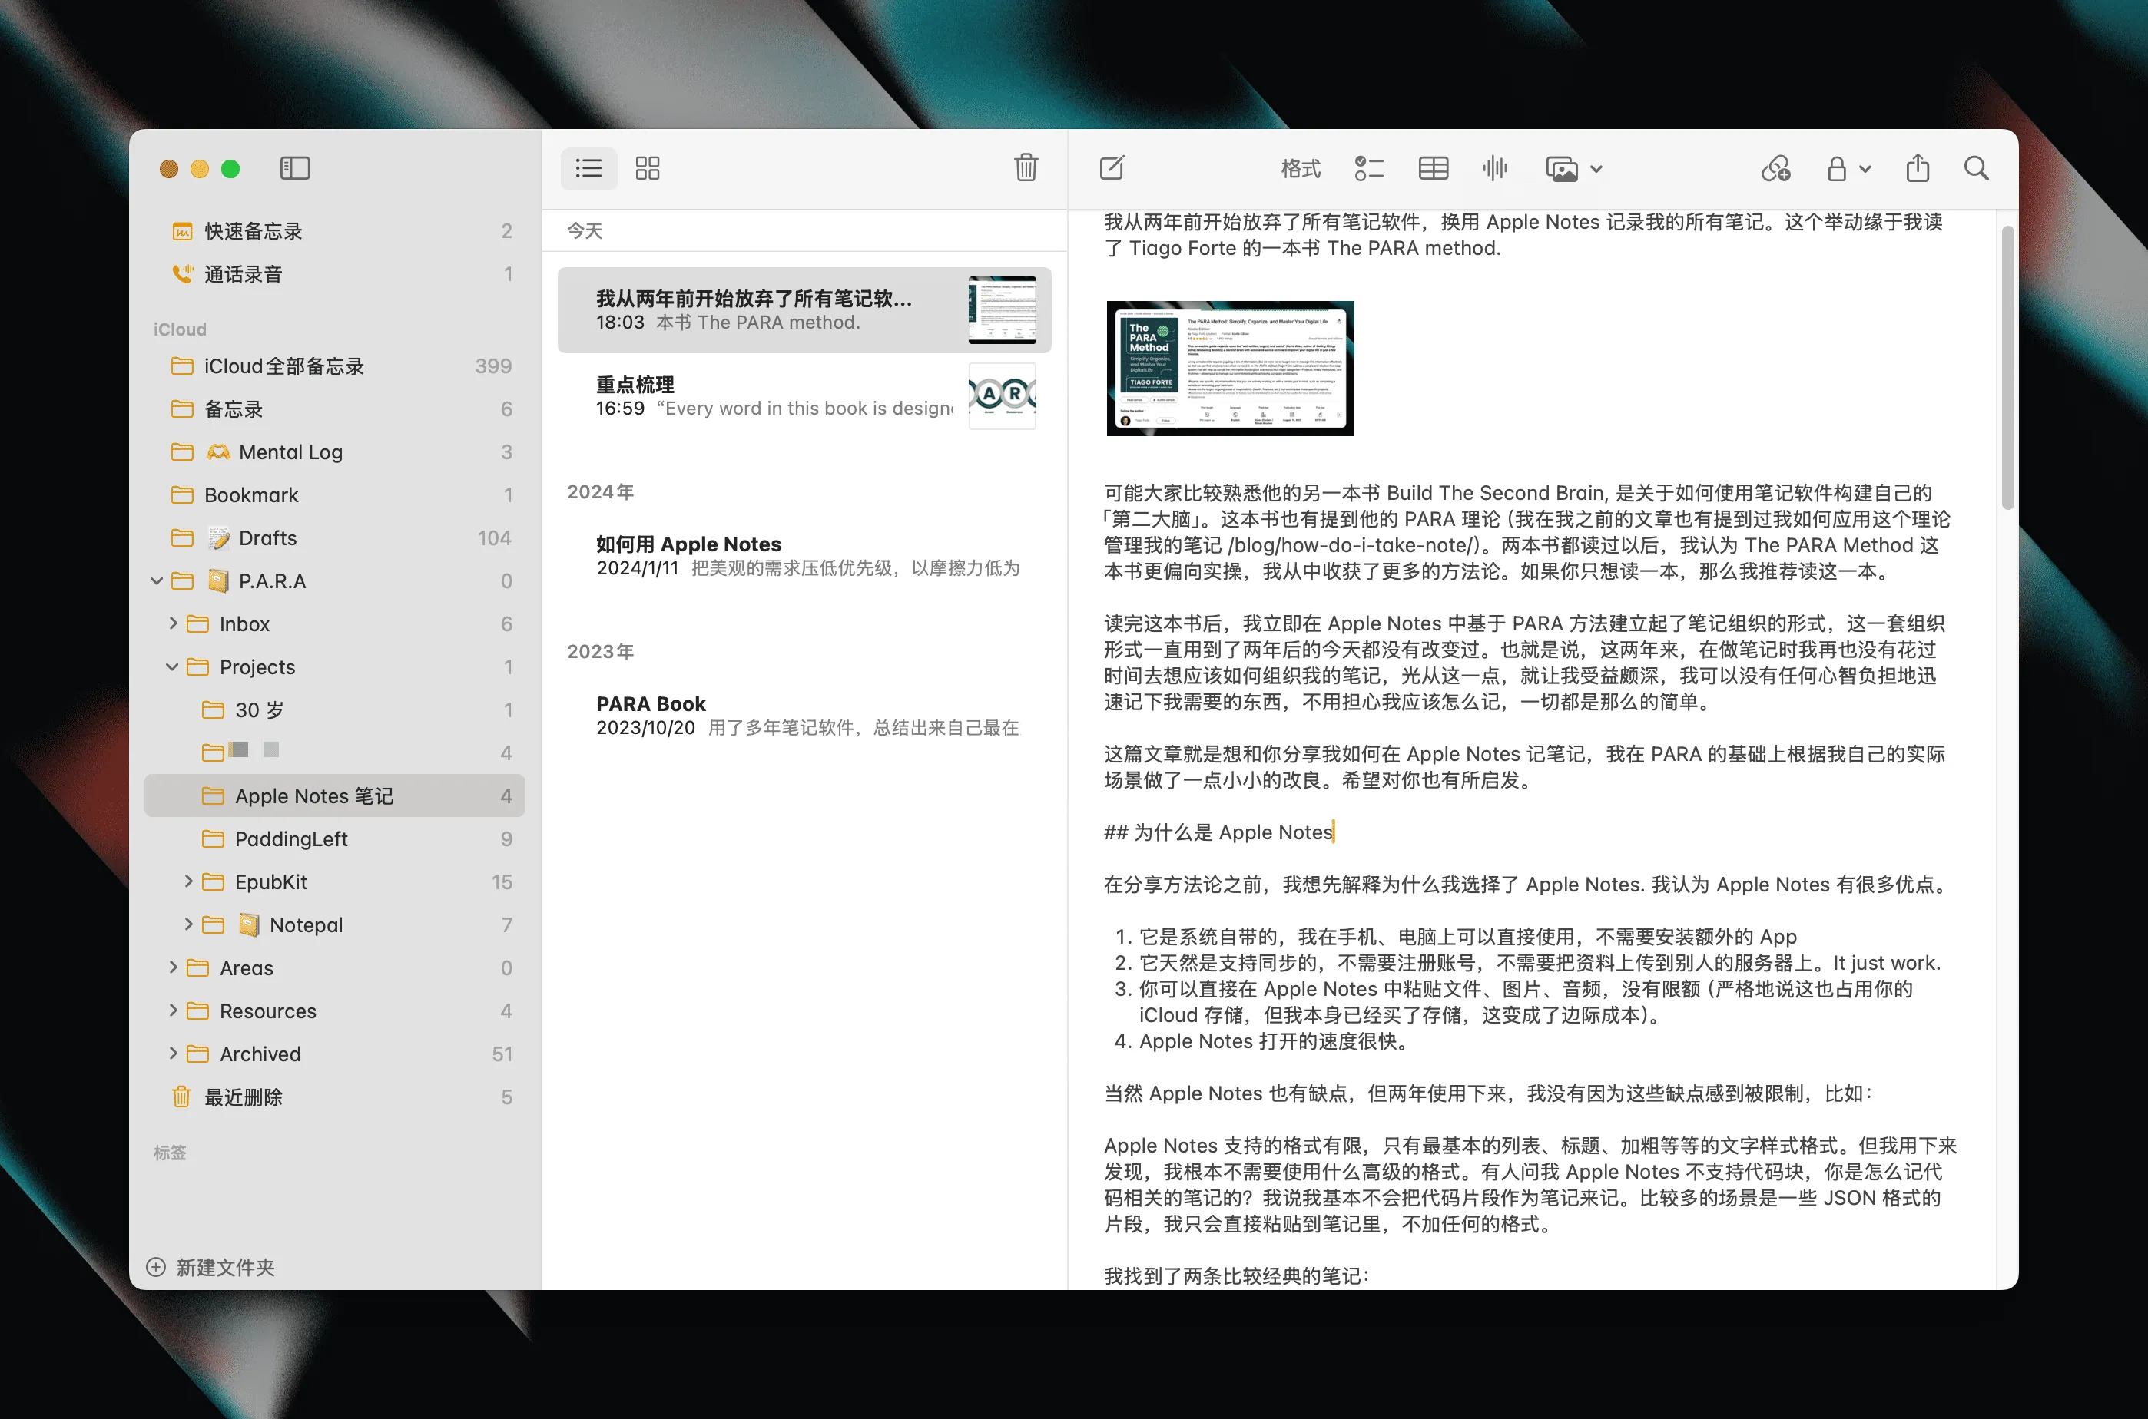Open the search magnifier icon
2148x1419 pixels.
tap(1976, 168)
